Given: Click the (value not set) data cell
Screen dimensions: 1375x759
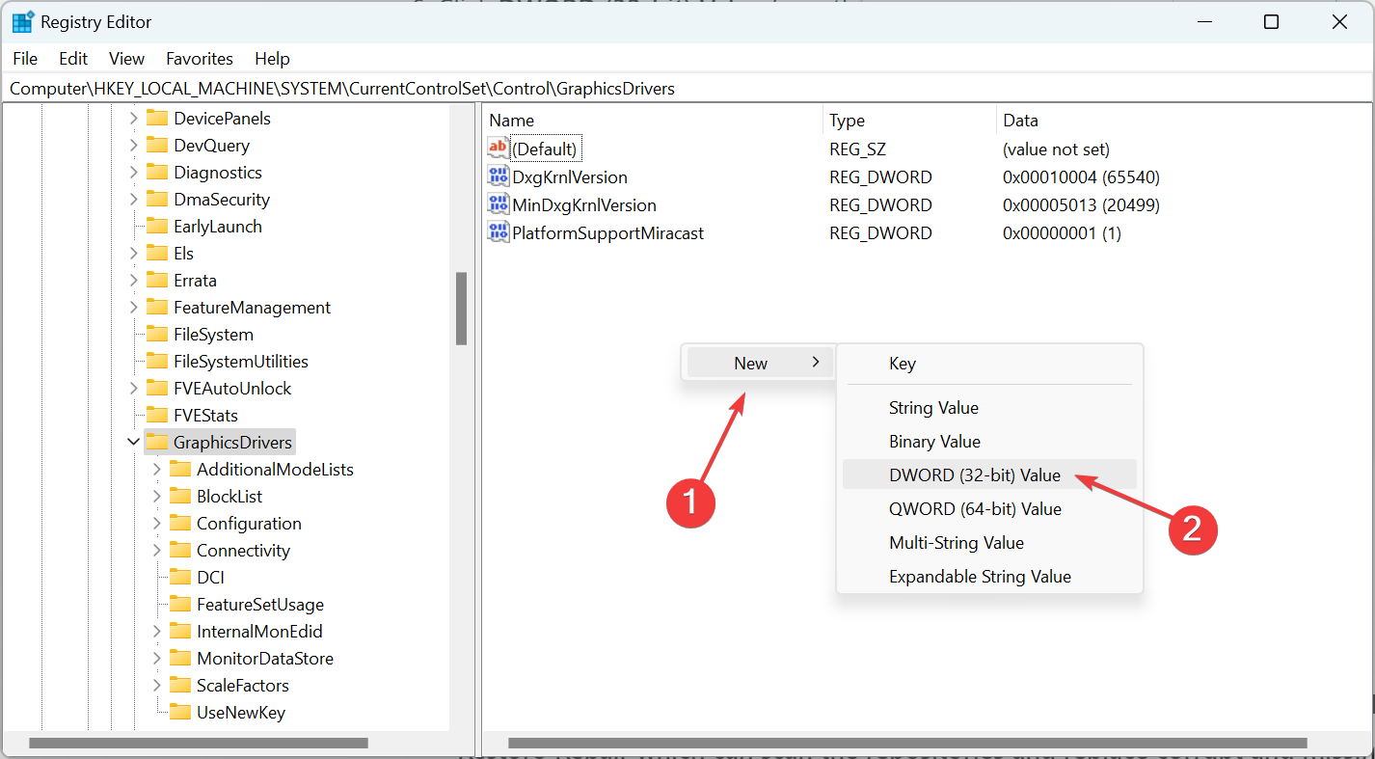Looking at the screenshot, I should (1056, 149).
